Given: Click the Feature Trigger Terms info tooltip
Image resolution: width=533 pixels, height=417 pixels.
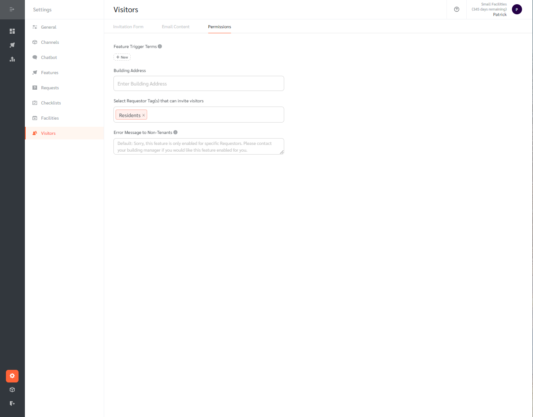Looking at the screenshot, I should click(159, 46).
